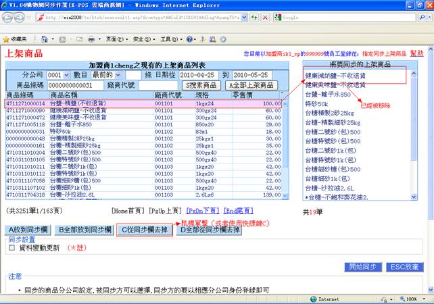Click the IE Back navigation arrow
The image size is (434, 304).
click(9, 18)
